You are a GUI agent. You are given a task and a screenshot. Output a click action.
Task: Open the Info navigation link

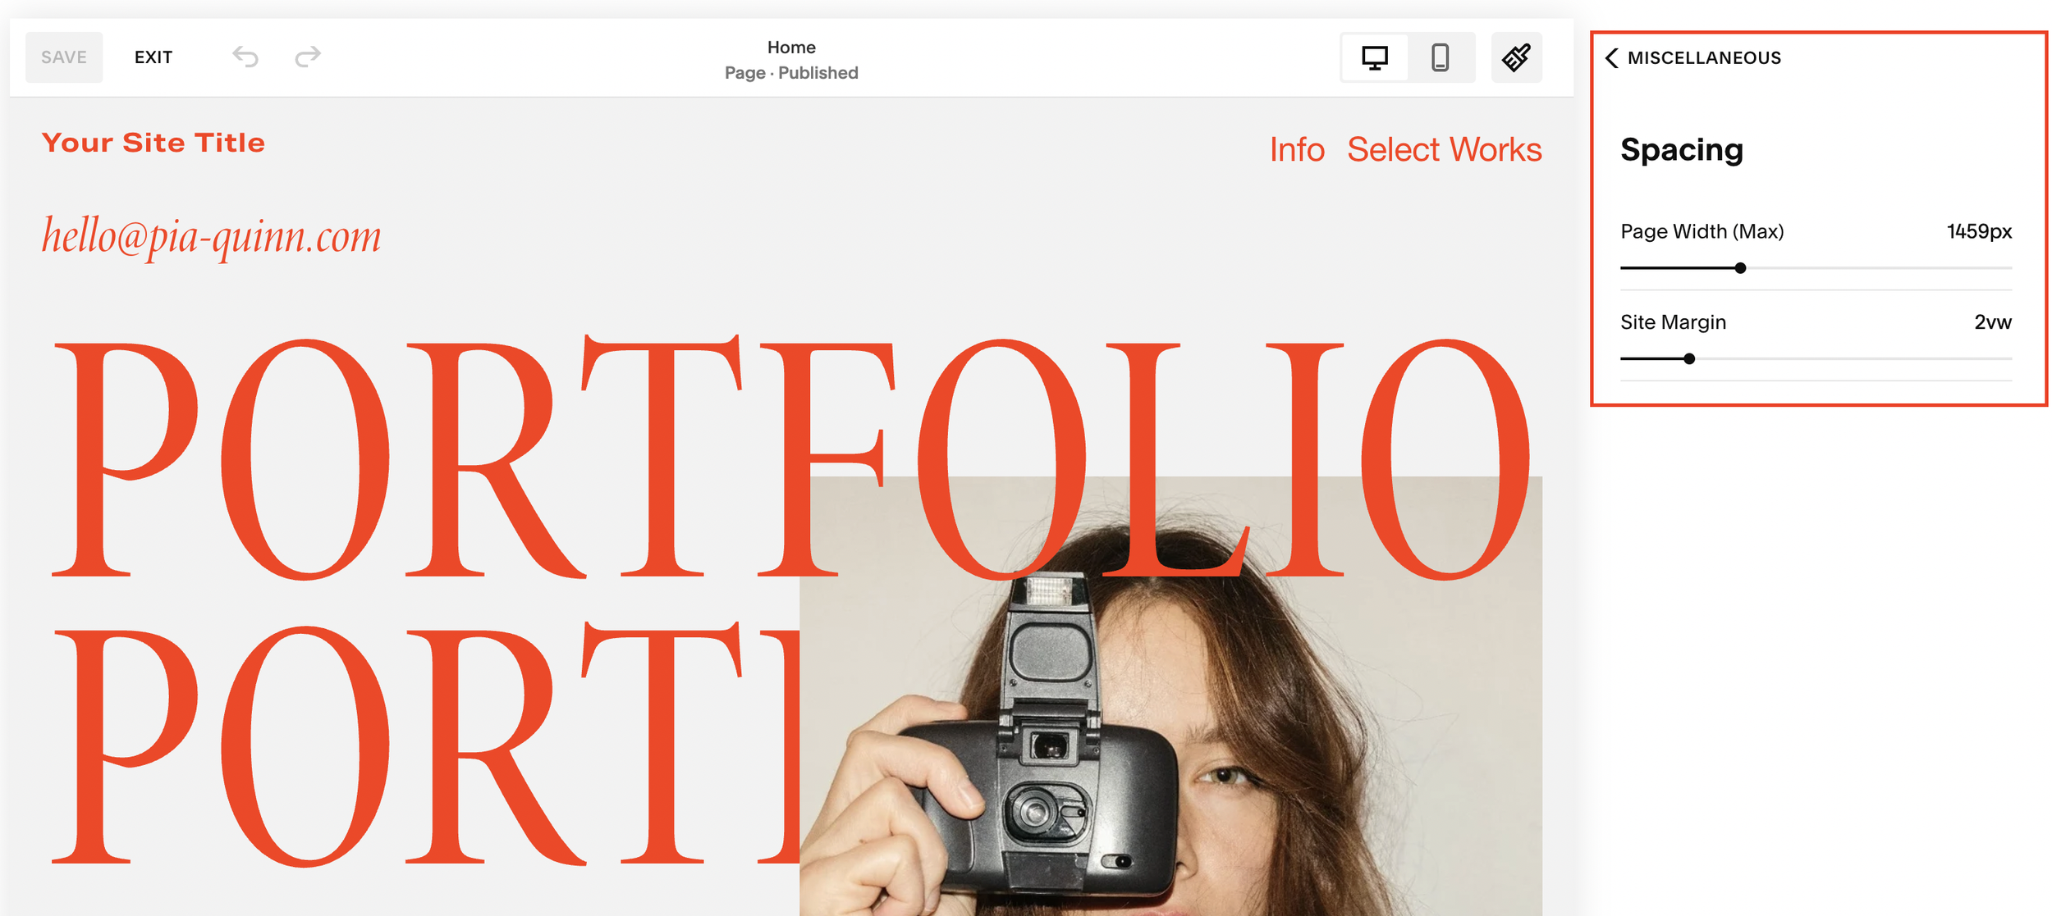coord(1297,149)
